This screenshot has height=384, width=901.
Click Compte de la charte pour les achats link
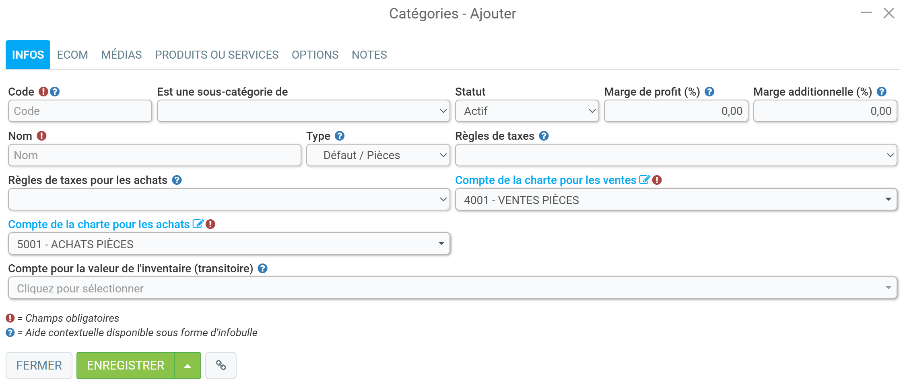point(99,224)
